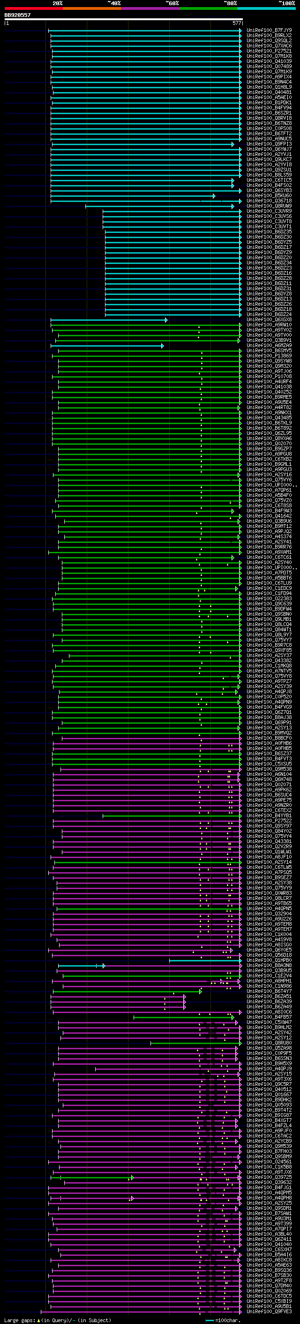The image size is (300, 1324).
Task: Select hit label UniRef100_B6ZA51
Action: [x=269, y=997]
